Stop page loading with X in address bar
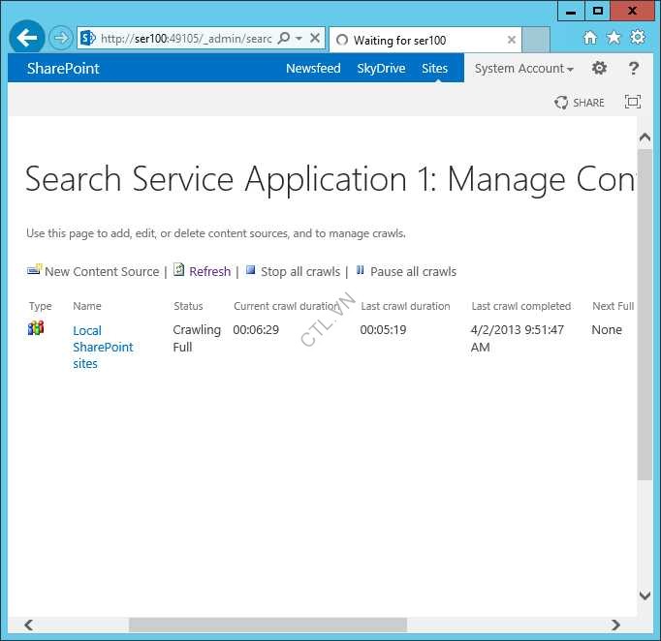Viewport: 661px width, 641px height. point(314,39)
